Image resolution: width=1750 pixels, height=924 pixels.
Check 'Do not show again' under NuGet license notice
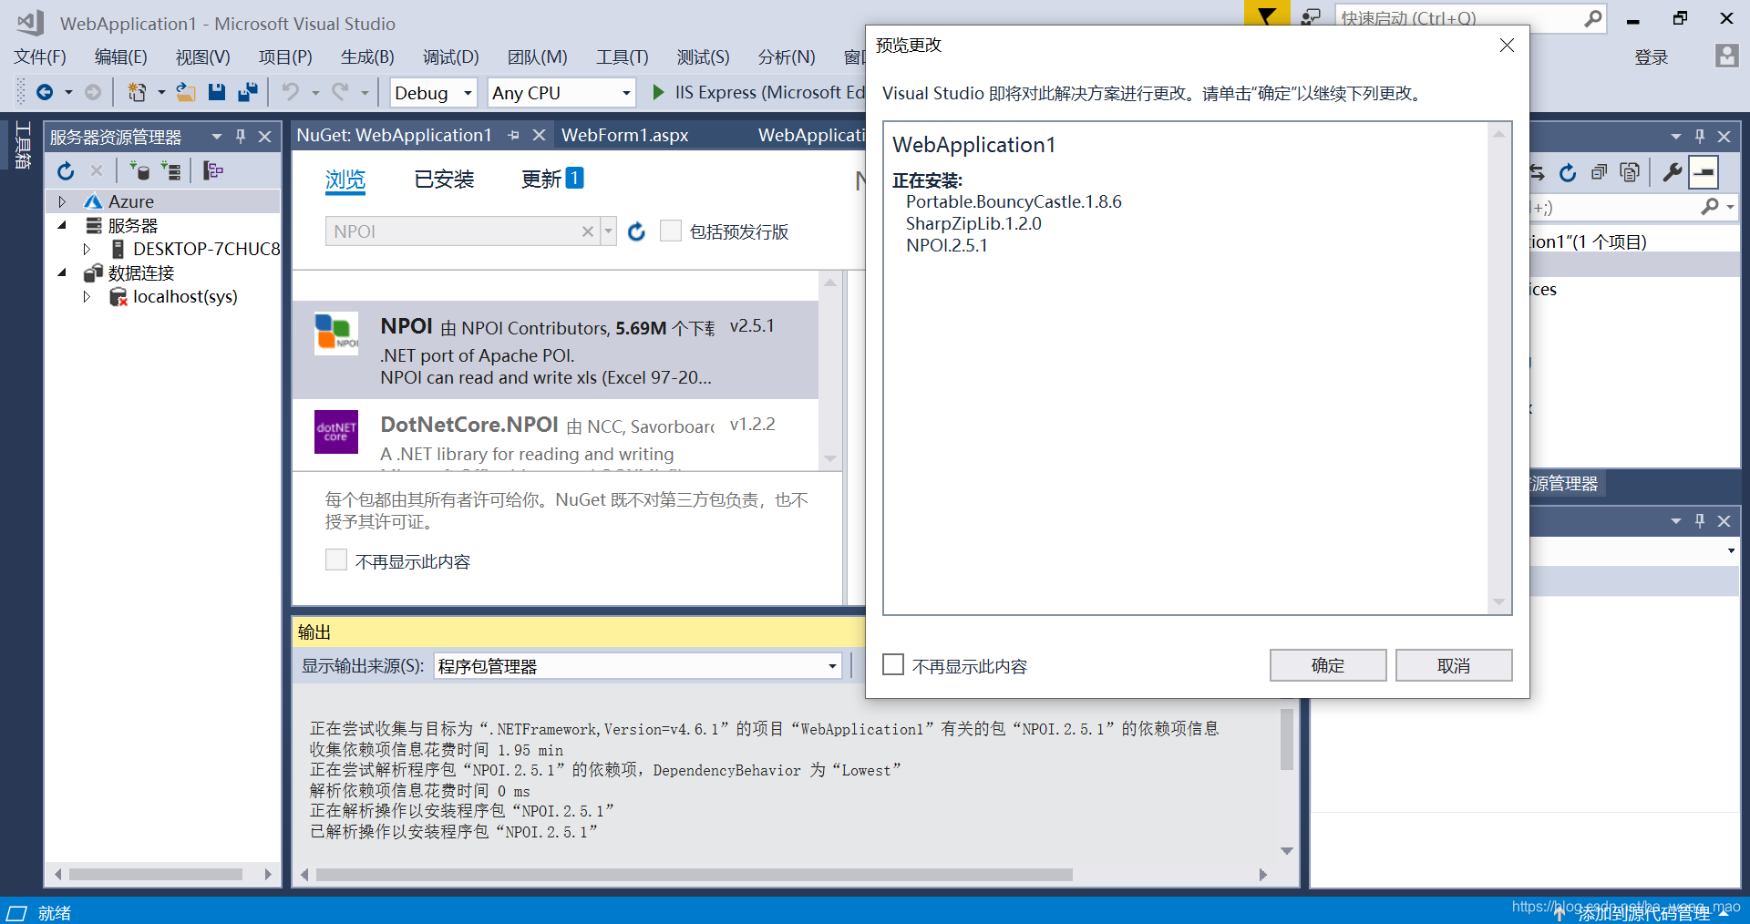pos(335,560)
